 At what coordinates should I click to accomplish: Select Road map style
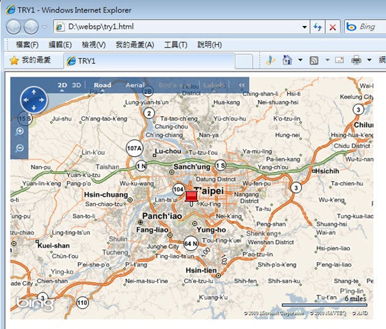(103, 85)
